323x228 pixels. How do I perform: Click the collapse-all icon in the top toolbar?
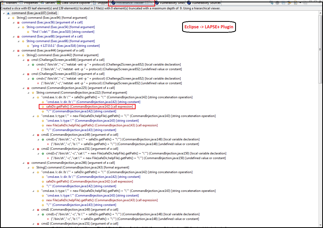(x=284, y=3)
